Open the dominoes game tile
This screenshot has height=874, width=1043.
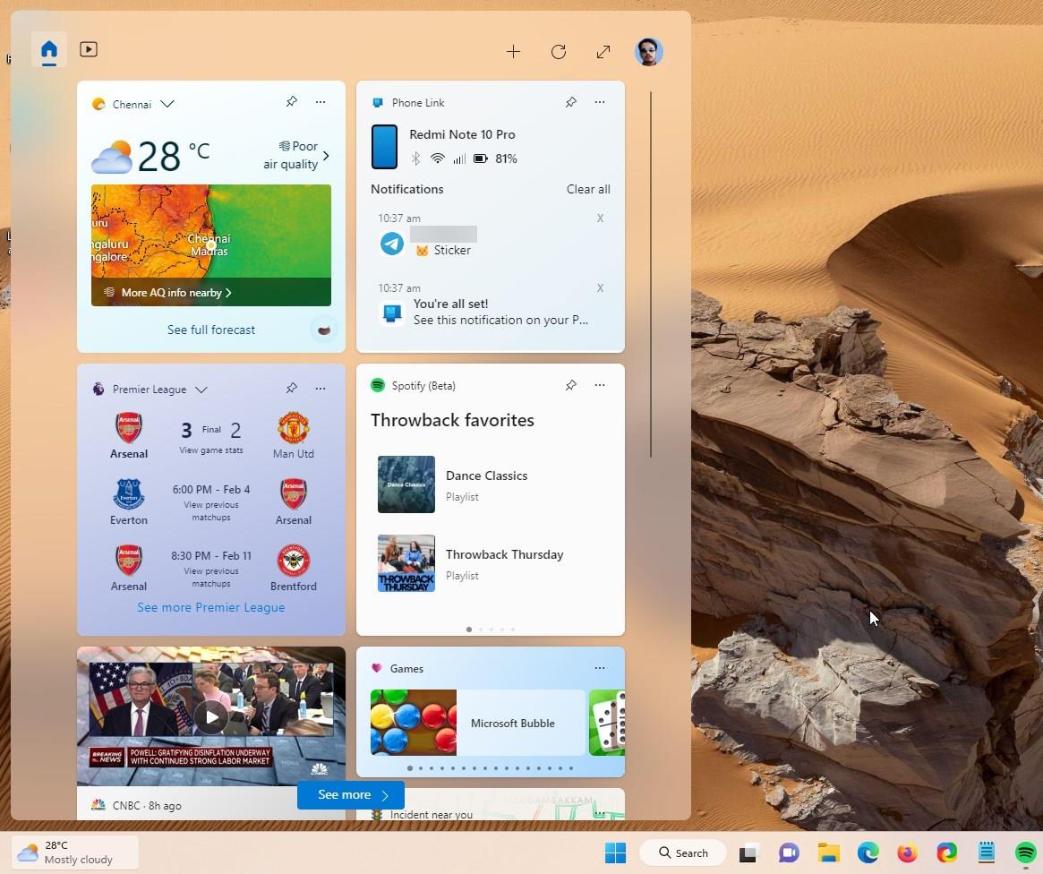(x=607, y=723)
